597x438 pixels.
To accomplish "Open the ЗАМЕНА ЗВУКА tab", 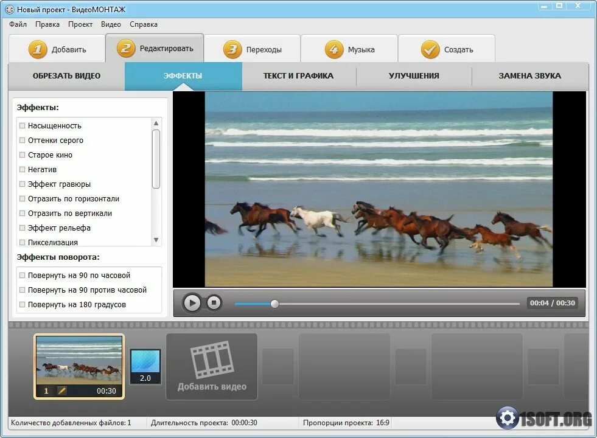I will [529, 75].
